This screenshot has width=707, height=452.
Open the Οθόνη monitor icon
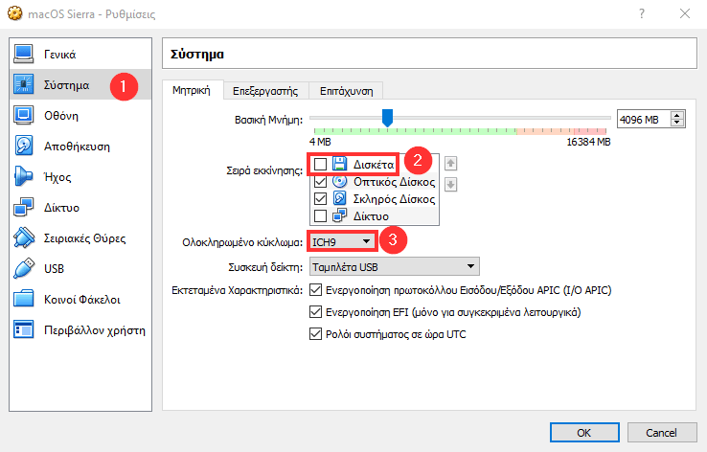point(23,115)
